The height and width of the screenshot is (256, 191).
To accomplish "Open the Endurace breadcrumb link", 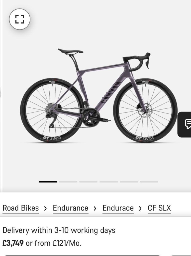I will point(118,208).
